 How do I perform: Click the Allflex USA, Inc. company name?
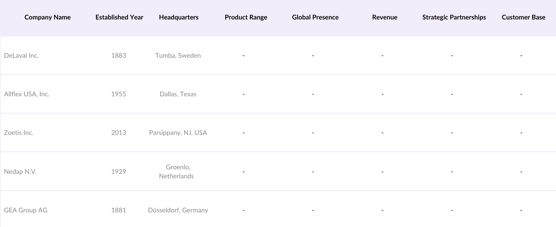tap(27, 94)
